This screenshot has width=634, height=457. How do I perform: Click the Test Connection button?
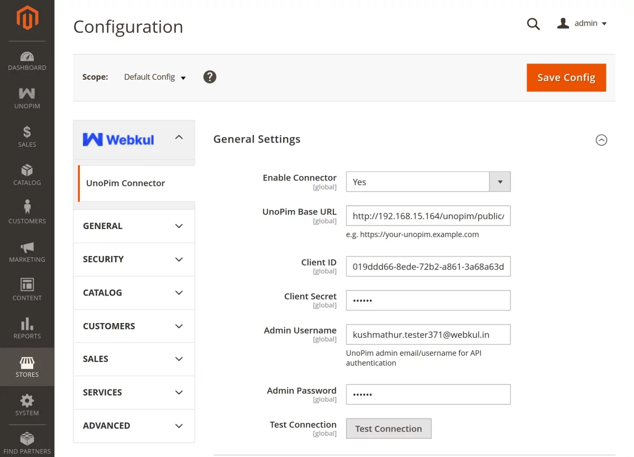click(389, 429)
